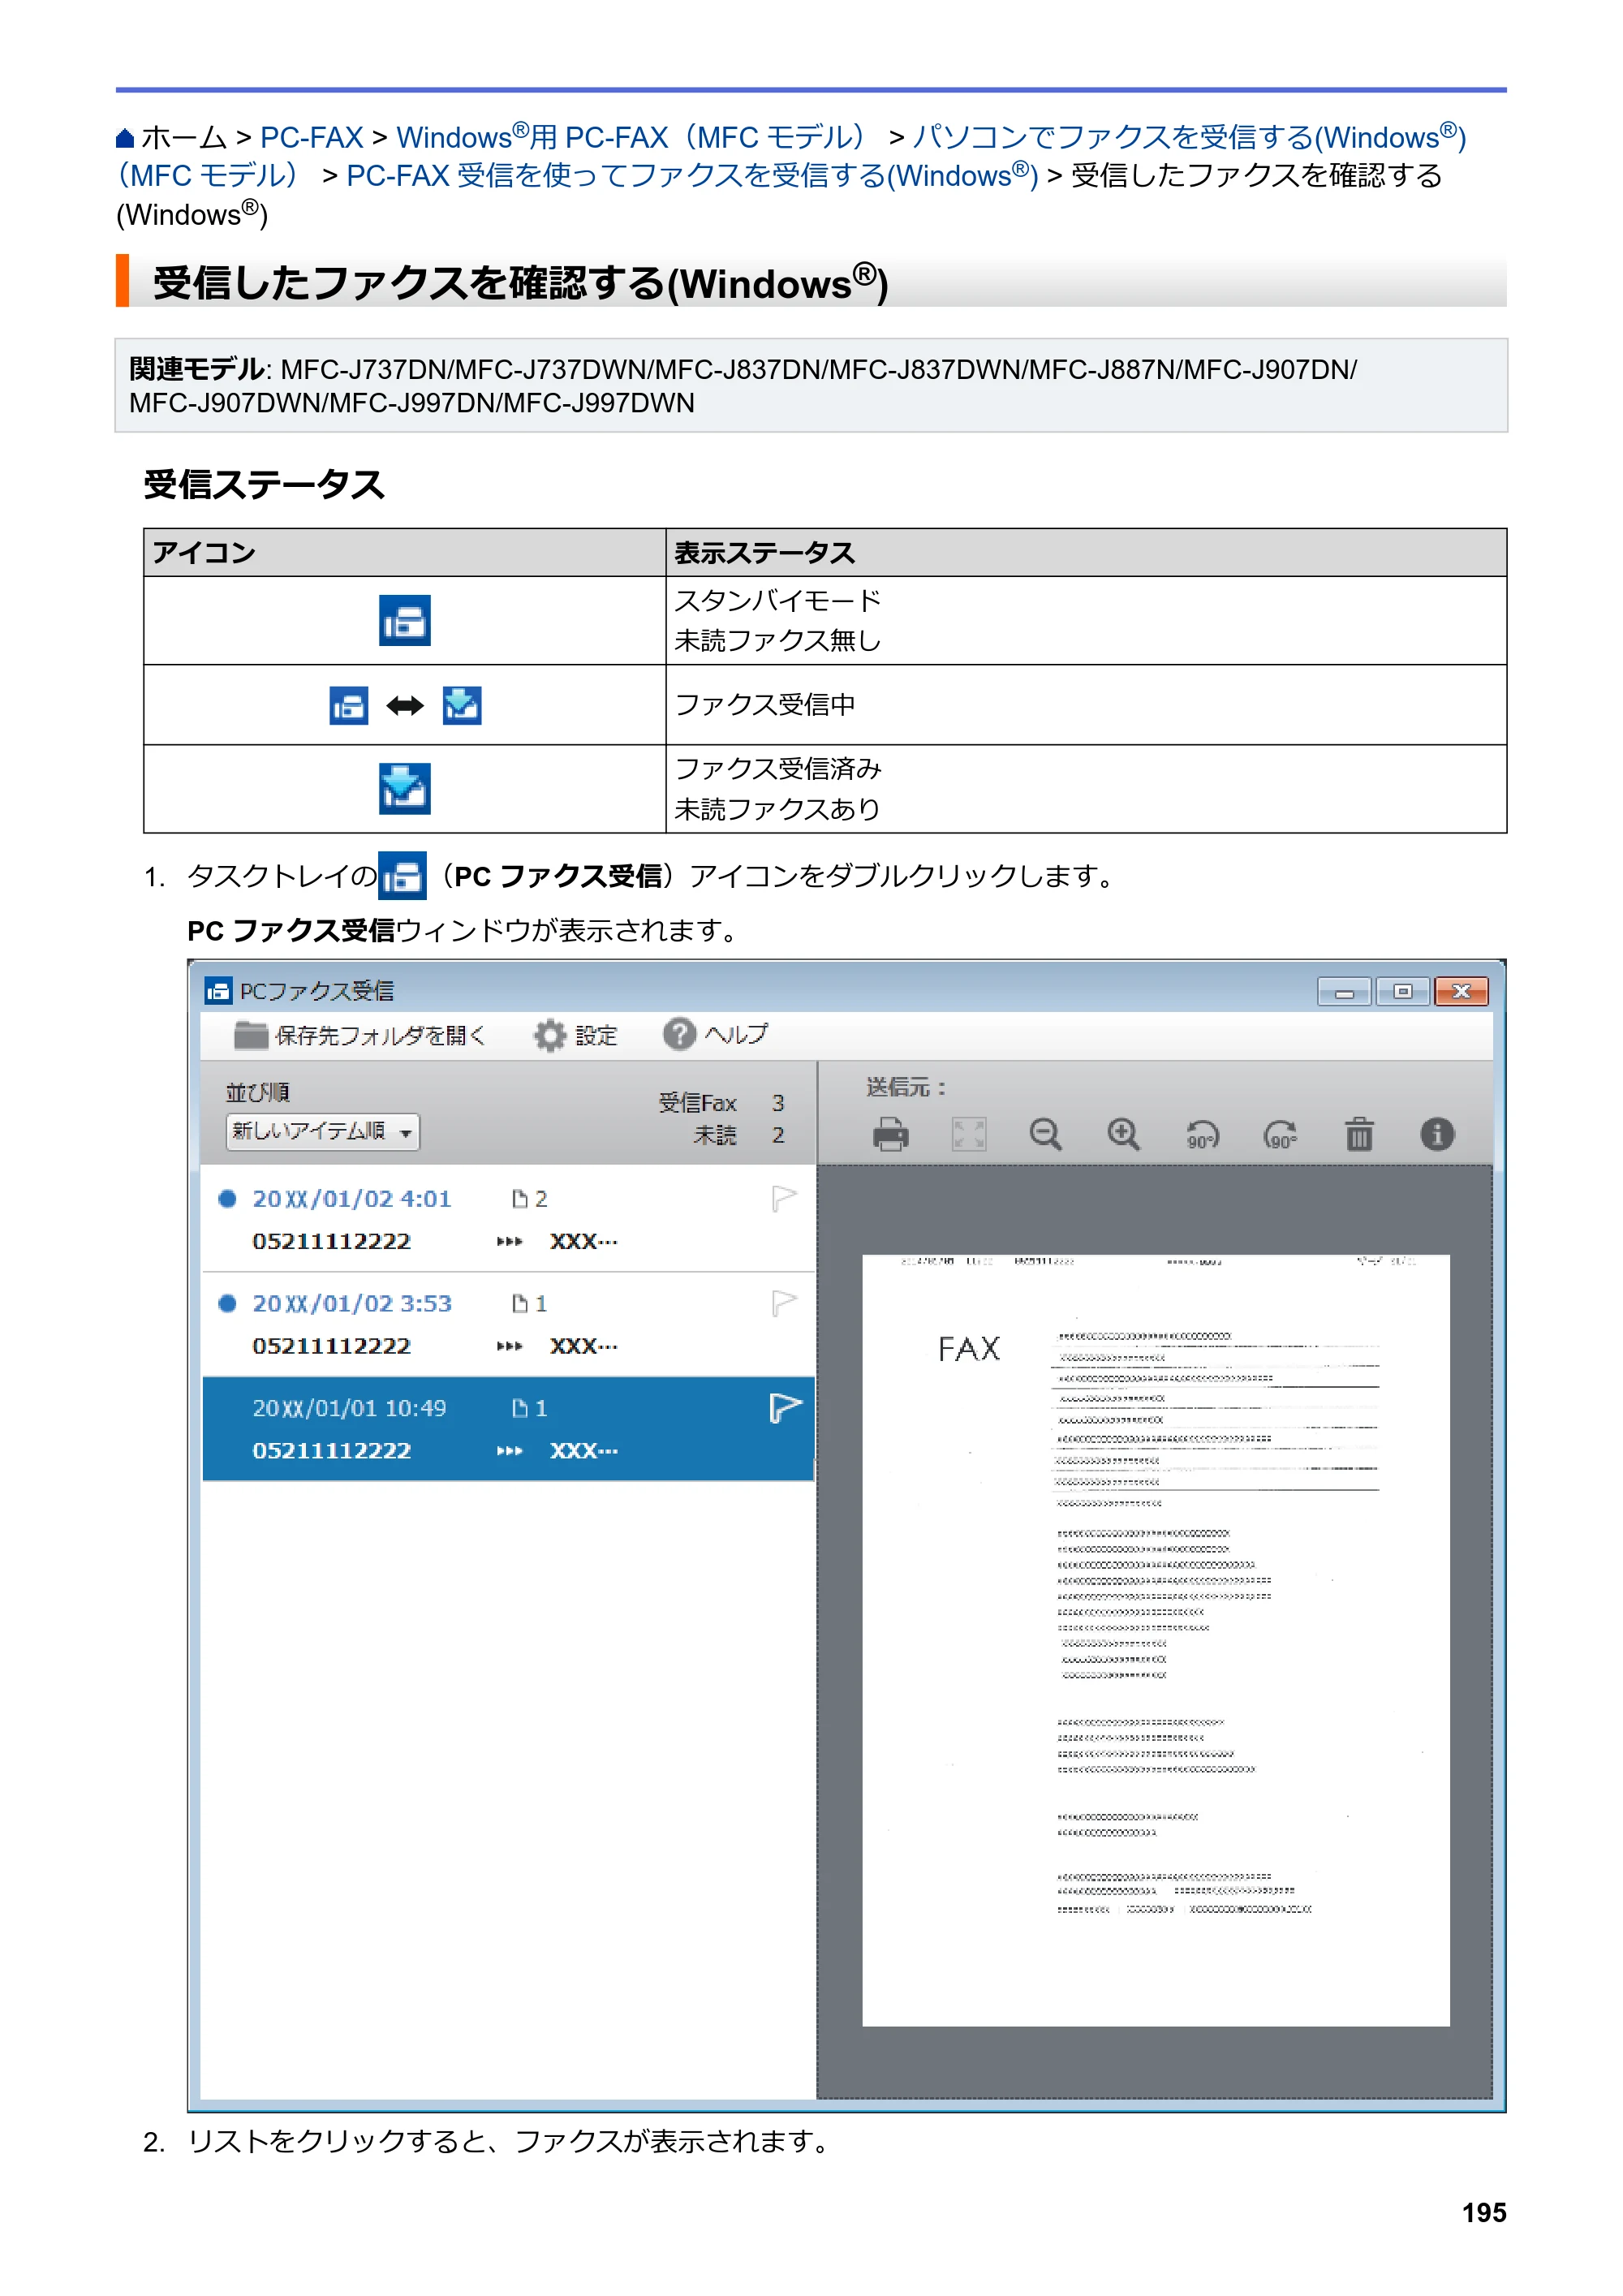Open ヘルプ help in toolbar

[x=715, y=1034]
